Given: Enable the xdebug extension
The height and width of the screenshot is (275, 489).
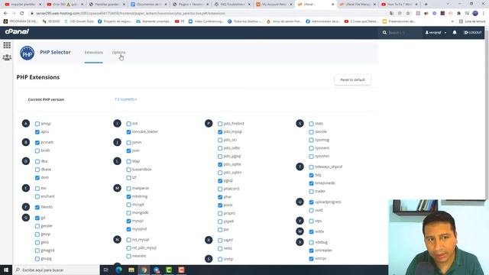Looking at the screenshot, I should pos(311,242).
